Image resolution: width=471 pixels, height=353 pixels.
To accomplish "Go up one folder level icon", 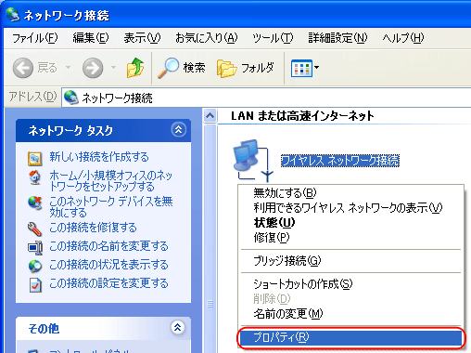I will pos(135,68).
